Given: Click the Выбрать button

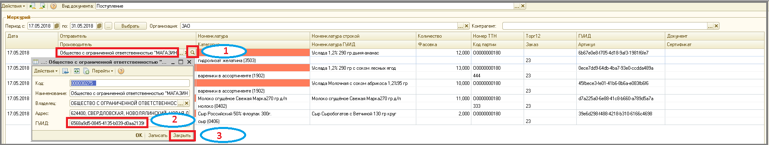Looking at the screenshot, I should [x=130, y=26].
